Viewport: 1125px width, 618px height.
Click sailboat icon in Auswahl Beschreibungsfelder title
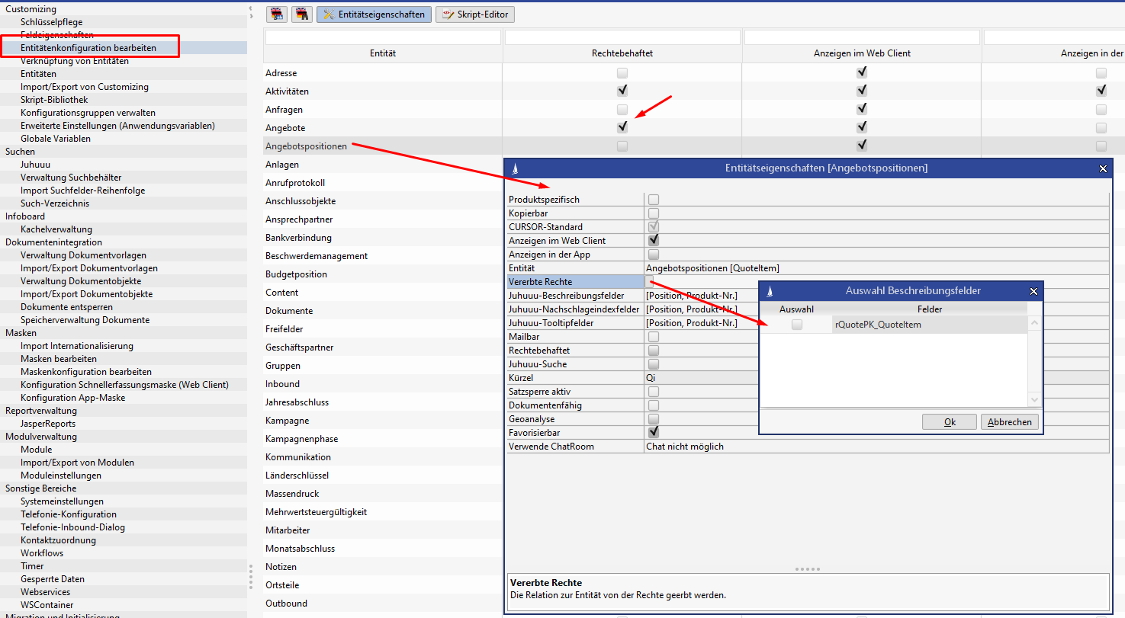pos(769,291)
